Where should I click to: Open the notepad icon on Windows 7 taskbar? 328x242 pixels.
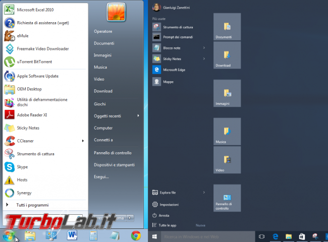pyautogui.click(x=115, y=236)
